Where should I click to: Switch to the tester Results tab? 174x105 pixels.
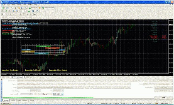point(13,100)
